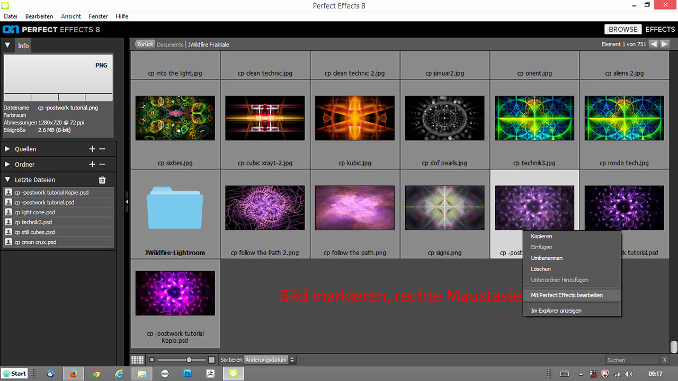Collapse the Info panel triangle

click(x=7, y=46)
